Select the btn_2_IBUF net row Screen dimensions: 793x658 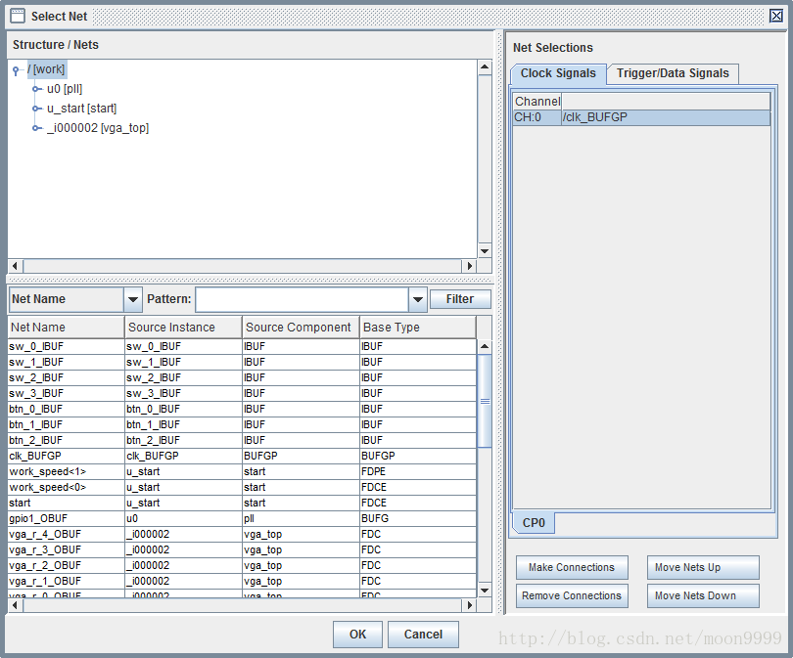[x=242, y=440]
